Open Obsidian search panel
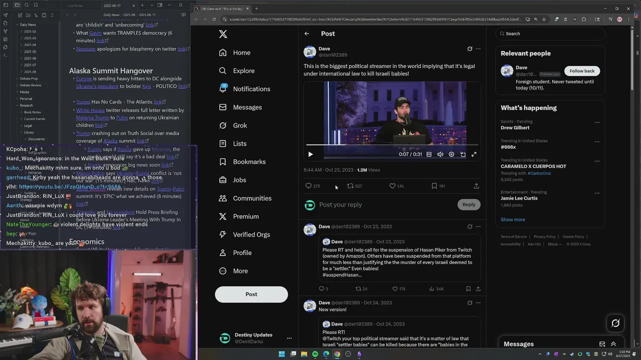 [26, 5]
